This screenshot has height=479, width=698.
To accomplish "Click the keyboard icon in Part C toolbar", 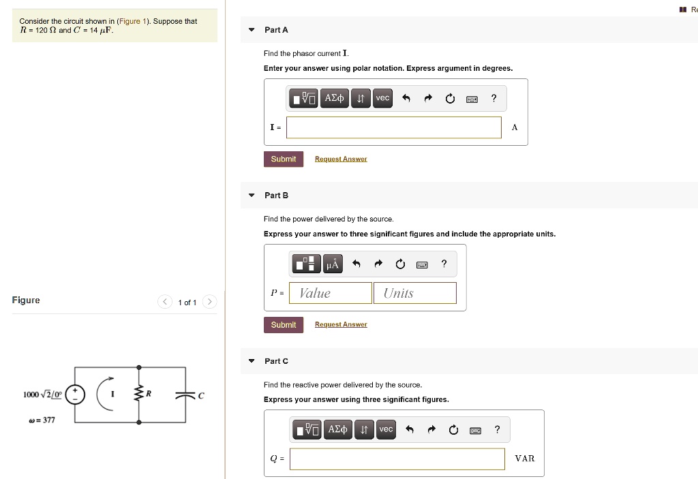I will pyautogui.click(x=475, y=429).
